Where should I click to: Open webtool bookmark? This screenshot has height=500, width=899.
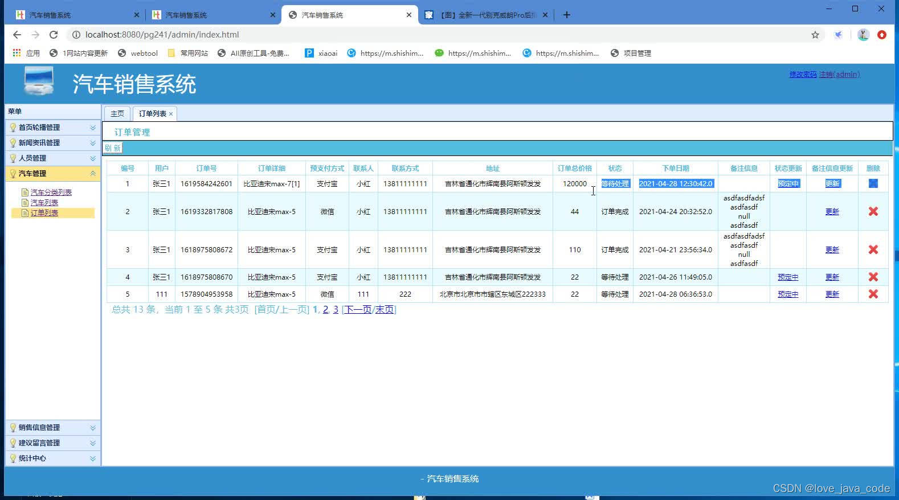point(138,53)
